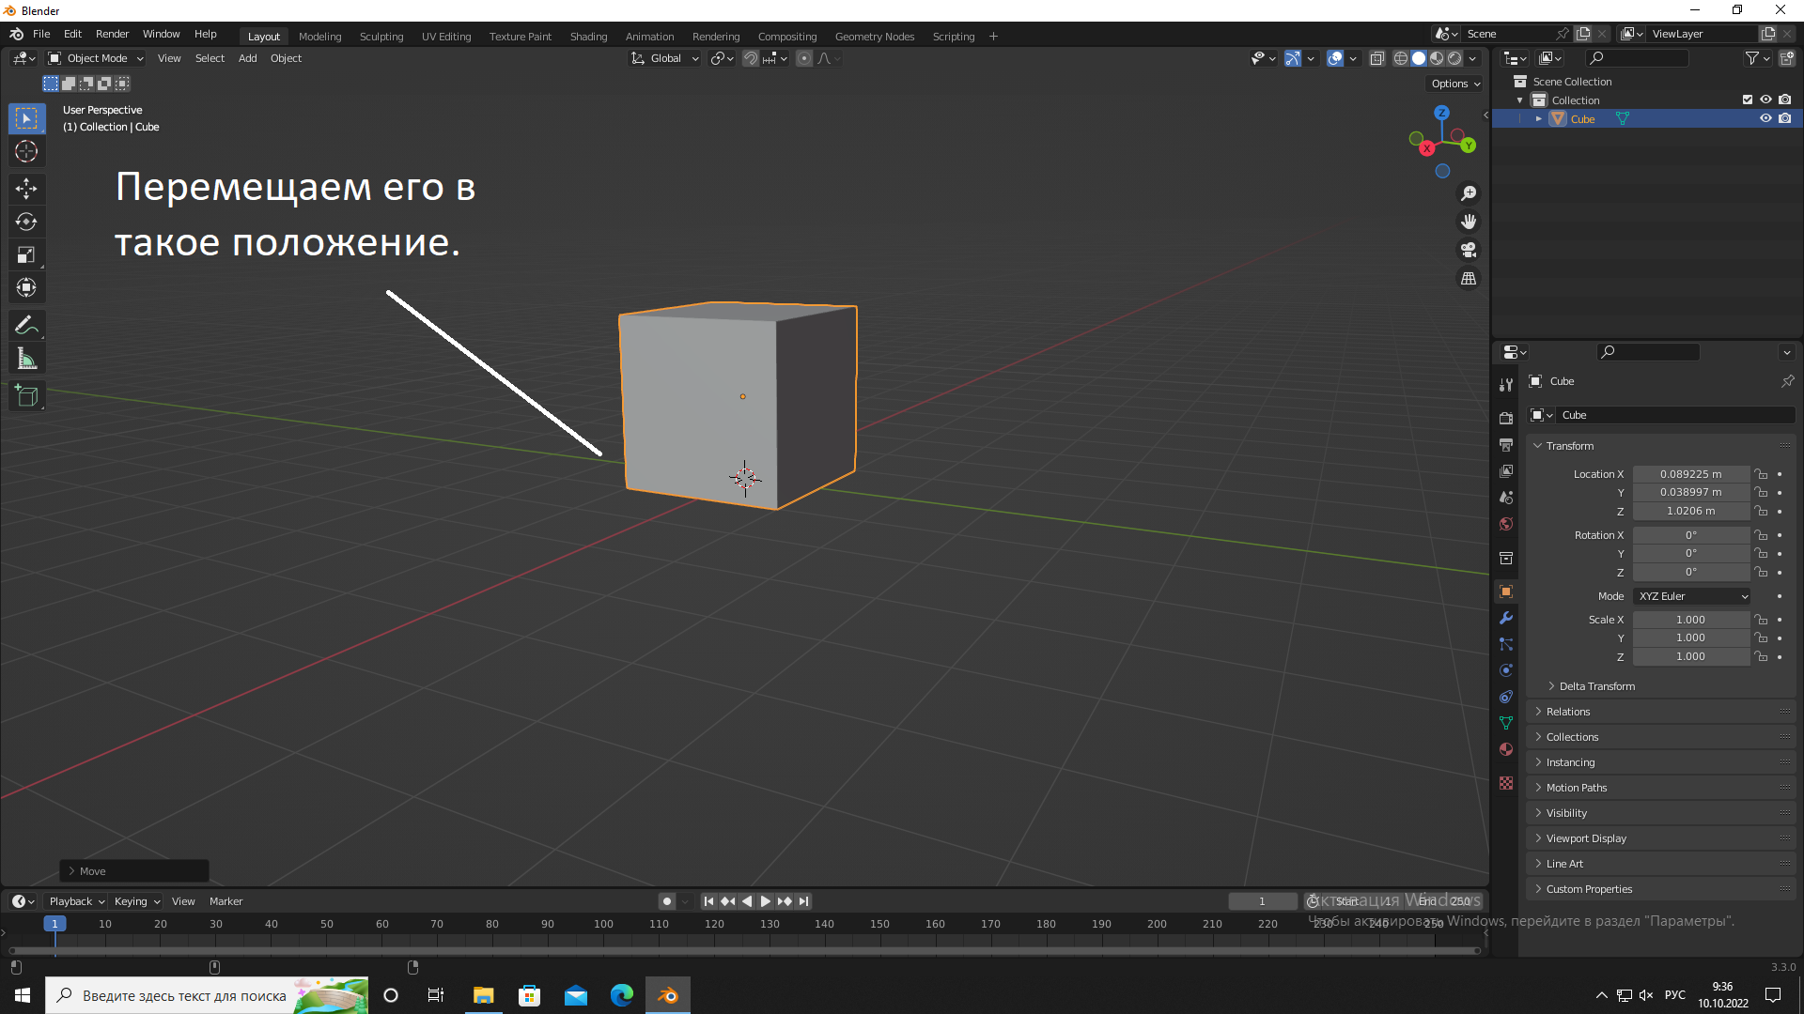Open Physics properties tab
The image size is (1804, 1014).
tap(1506, 670)
